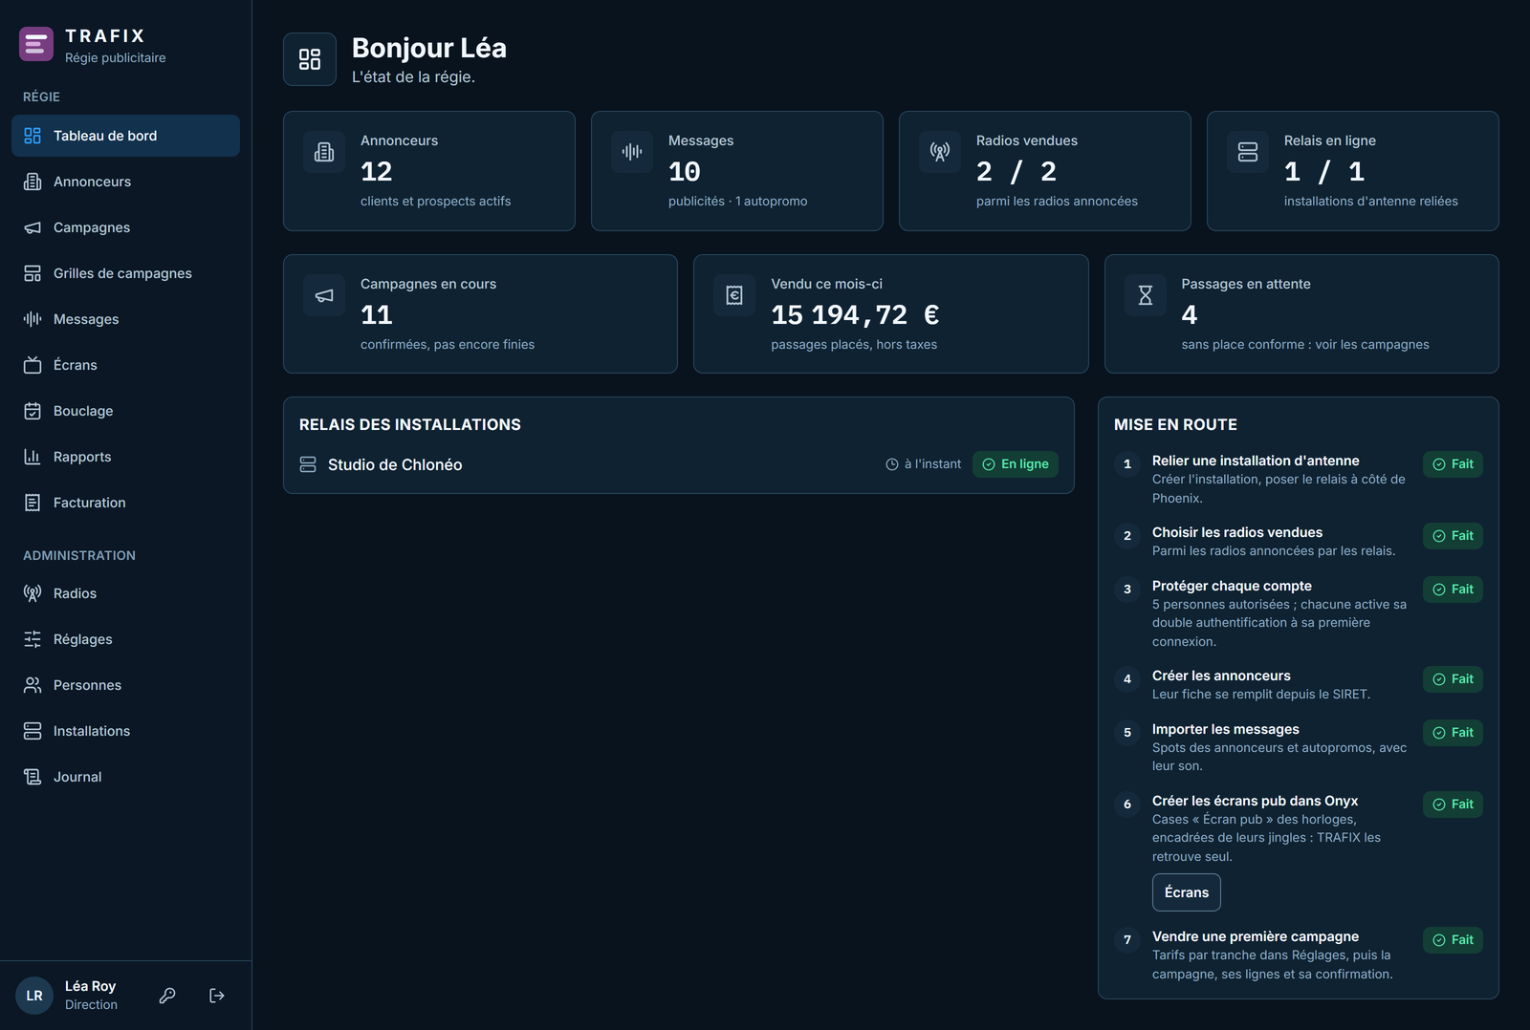The width and height of the screenshot is (1530, 1030).
Task: Click the euro receipt icon in Vendu ce mois-ci card
Action: point(734,295)
